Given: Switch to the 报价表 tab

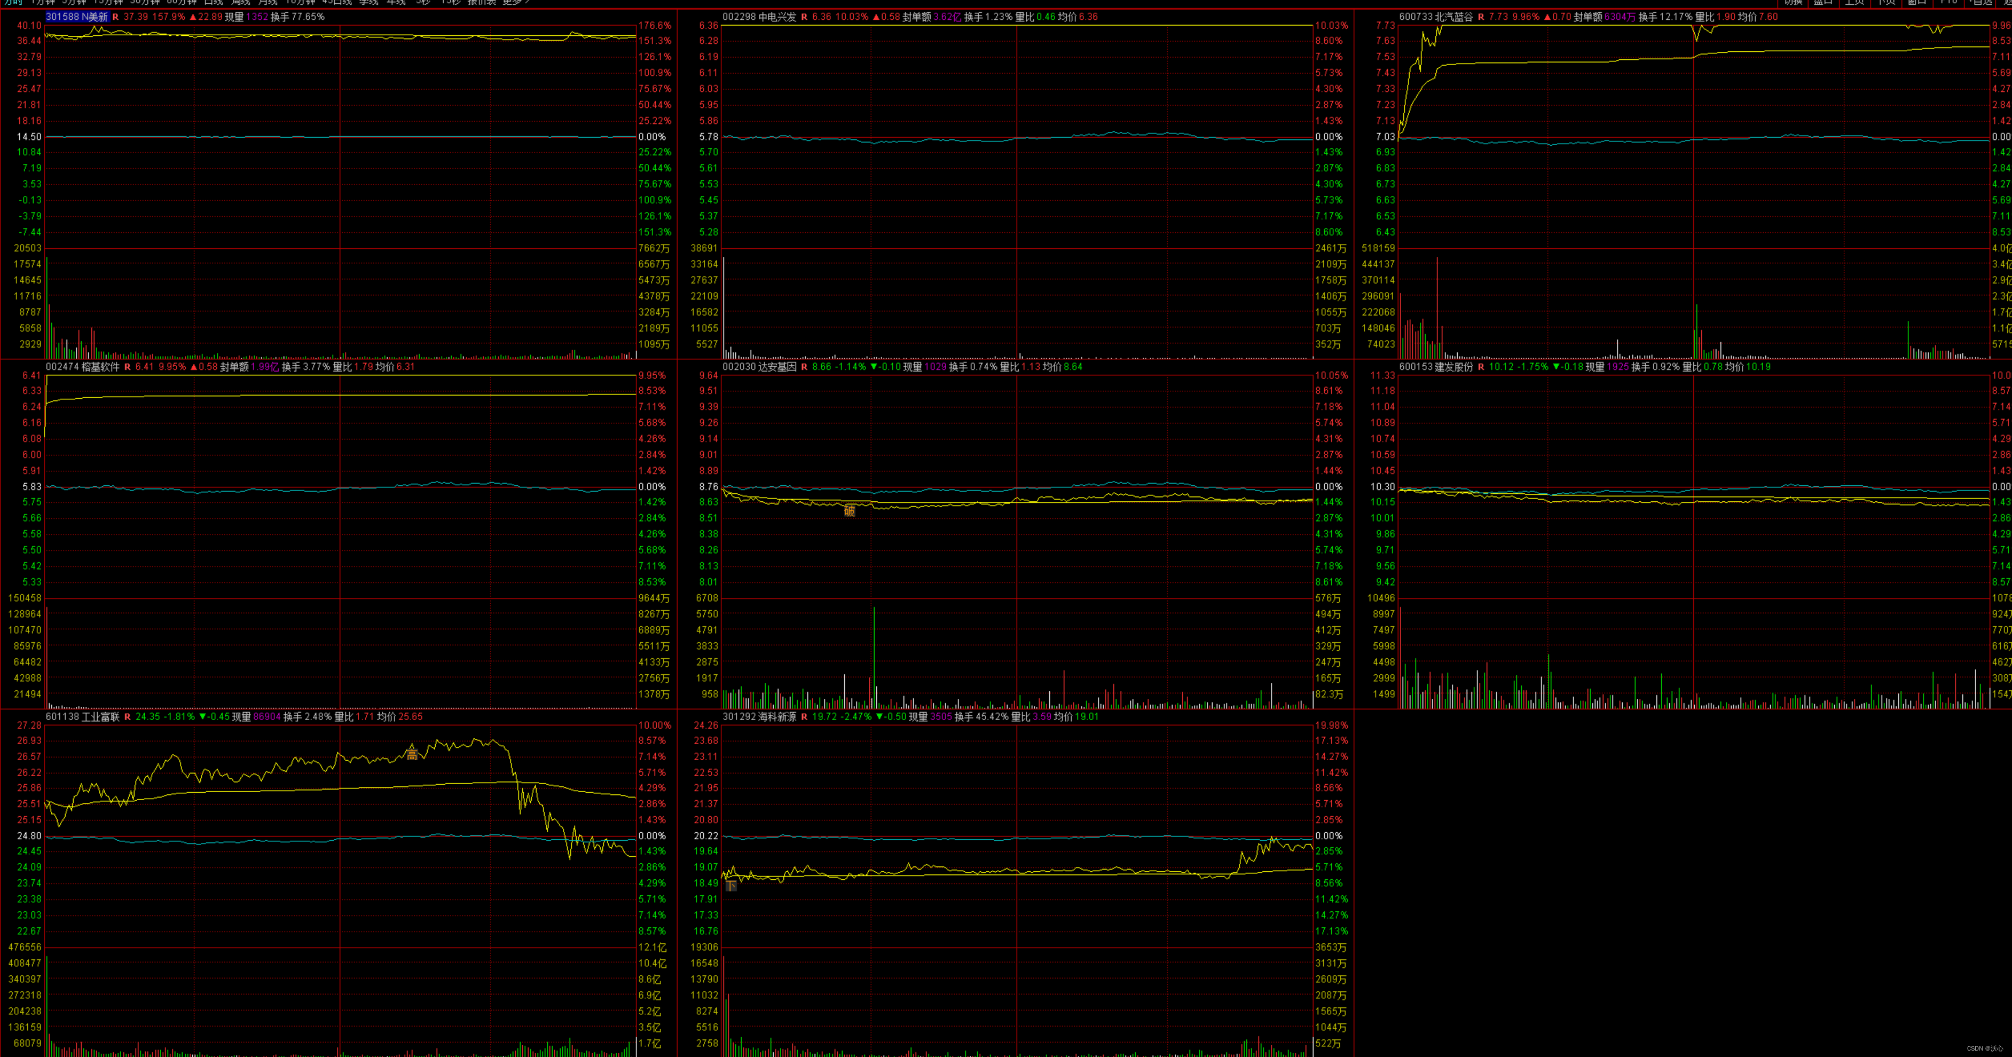Looking at the screenshot, I should click(x=481, y=2).
